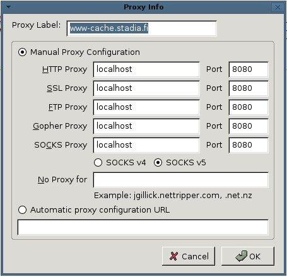Screen dimensions: 287x277
Task: Close the Proxy Info dialog
Action: point(278,8)
